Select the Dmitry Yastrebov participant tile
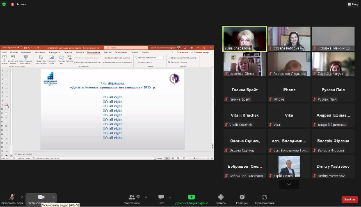The height and width of the screenshot is (207, 361). click(333, 166)
